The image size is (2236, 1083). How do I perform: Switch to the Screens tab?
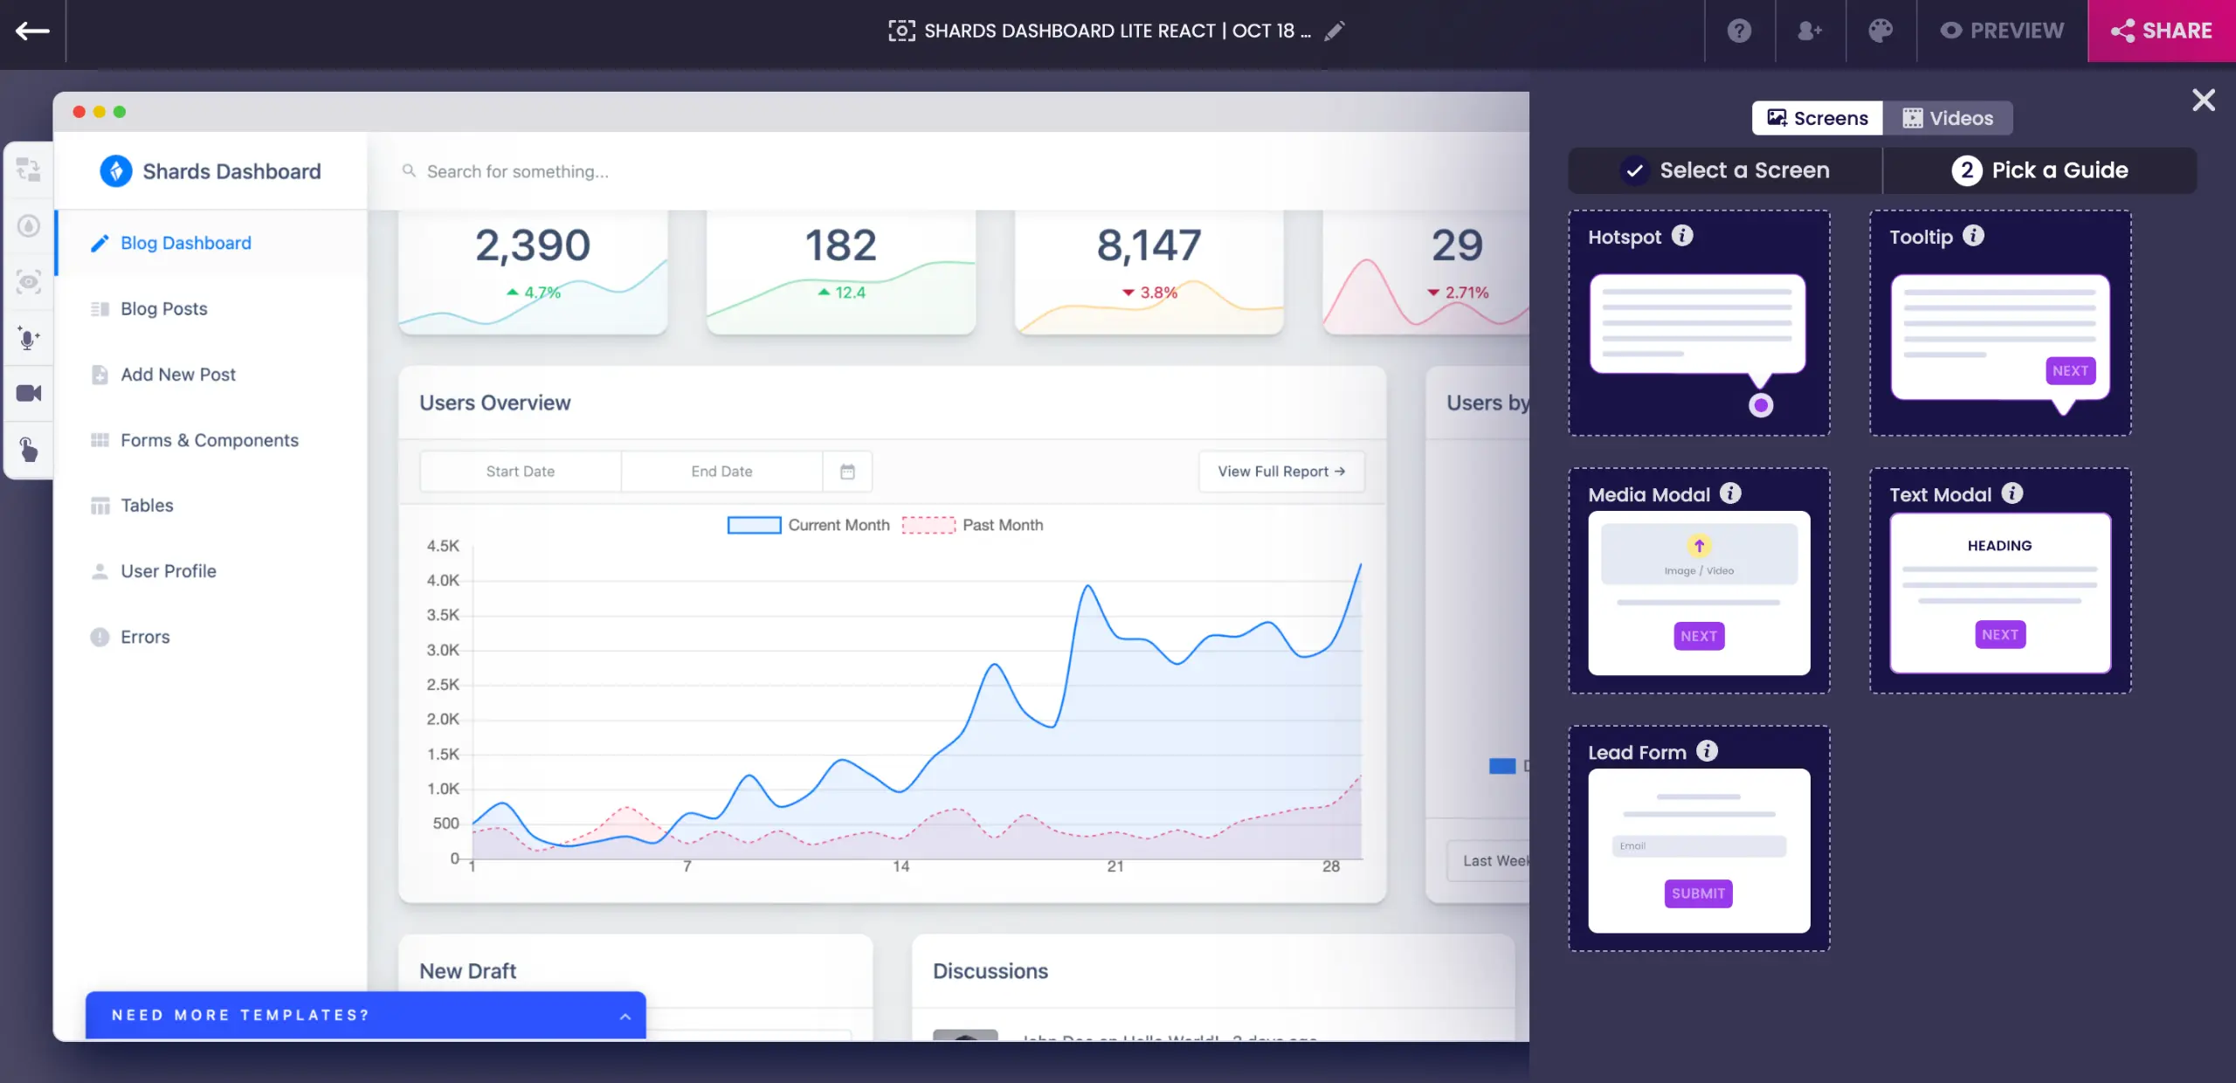click(x=1818, y=118)
